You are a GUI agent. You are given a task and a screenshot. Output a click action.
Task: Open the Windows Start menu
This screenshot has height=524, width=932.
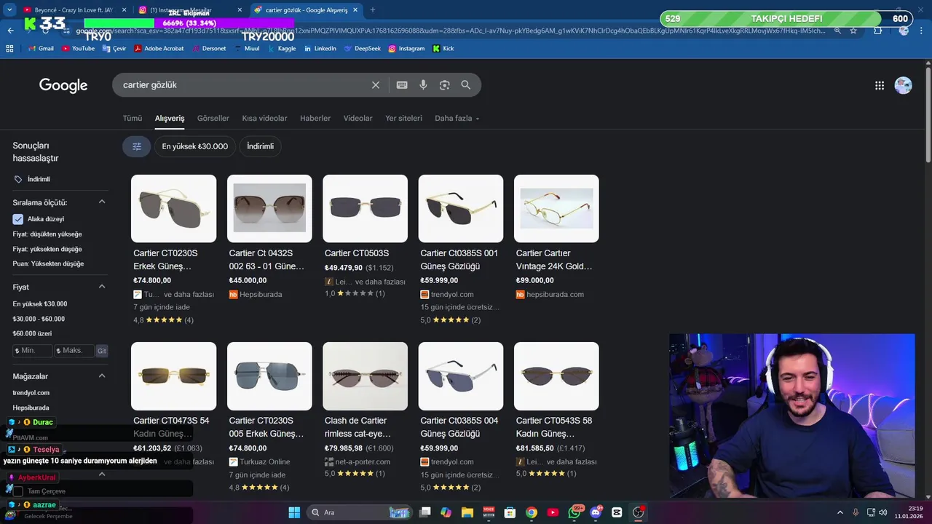click(x=294, y=512)
